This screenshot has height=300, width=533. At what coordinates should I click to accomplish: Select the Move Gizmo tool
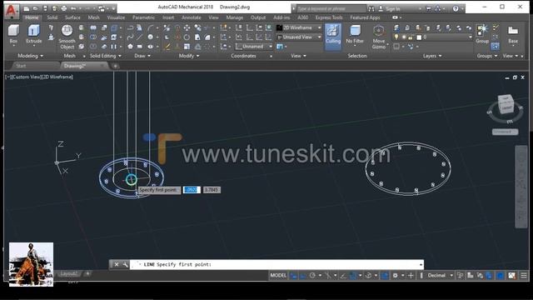pyautogui.click(x=379, y=37)
